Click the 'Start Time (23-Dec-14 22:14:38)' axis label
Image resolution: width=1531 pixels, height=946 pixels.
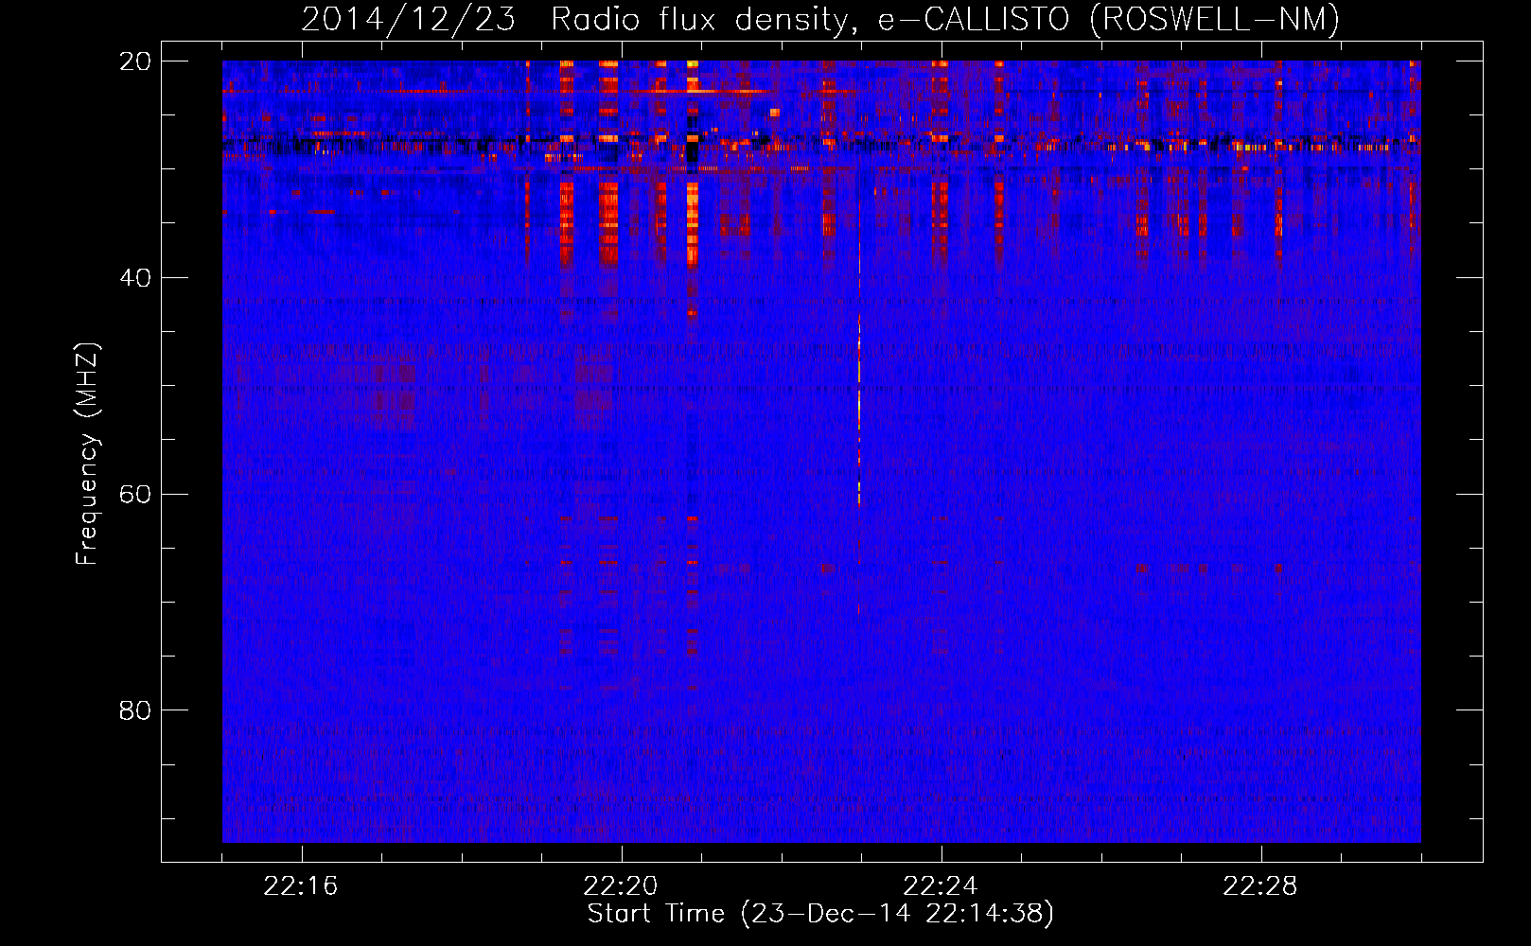click(x=820, y=914)
